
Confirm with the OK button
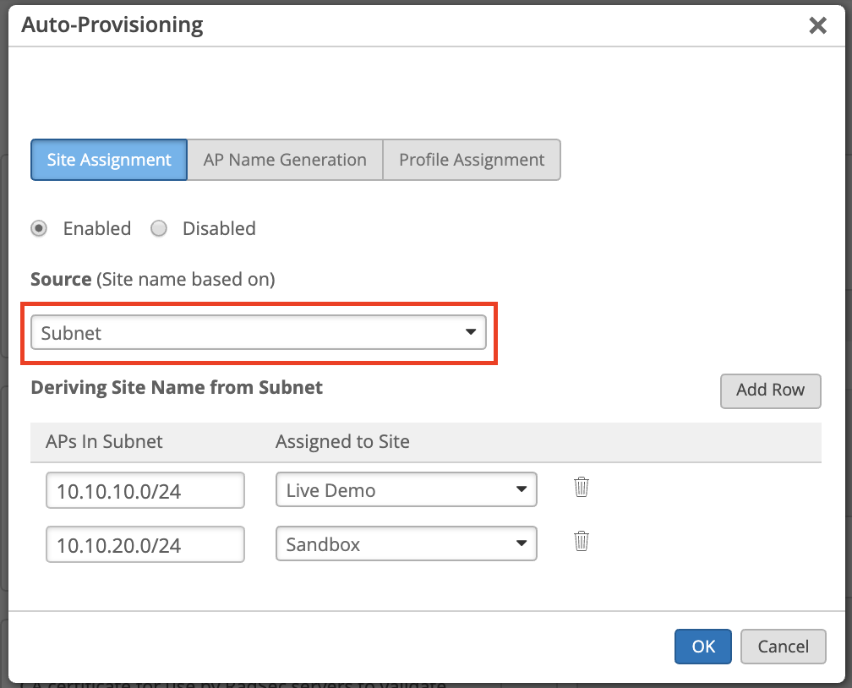[x=703, y=647]
